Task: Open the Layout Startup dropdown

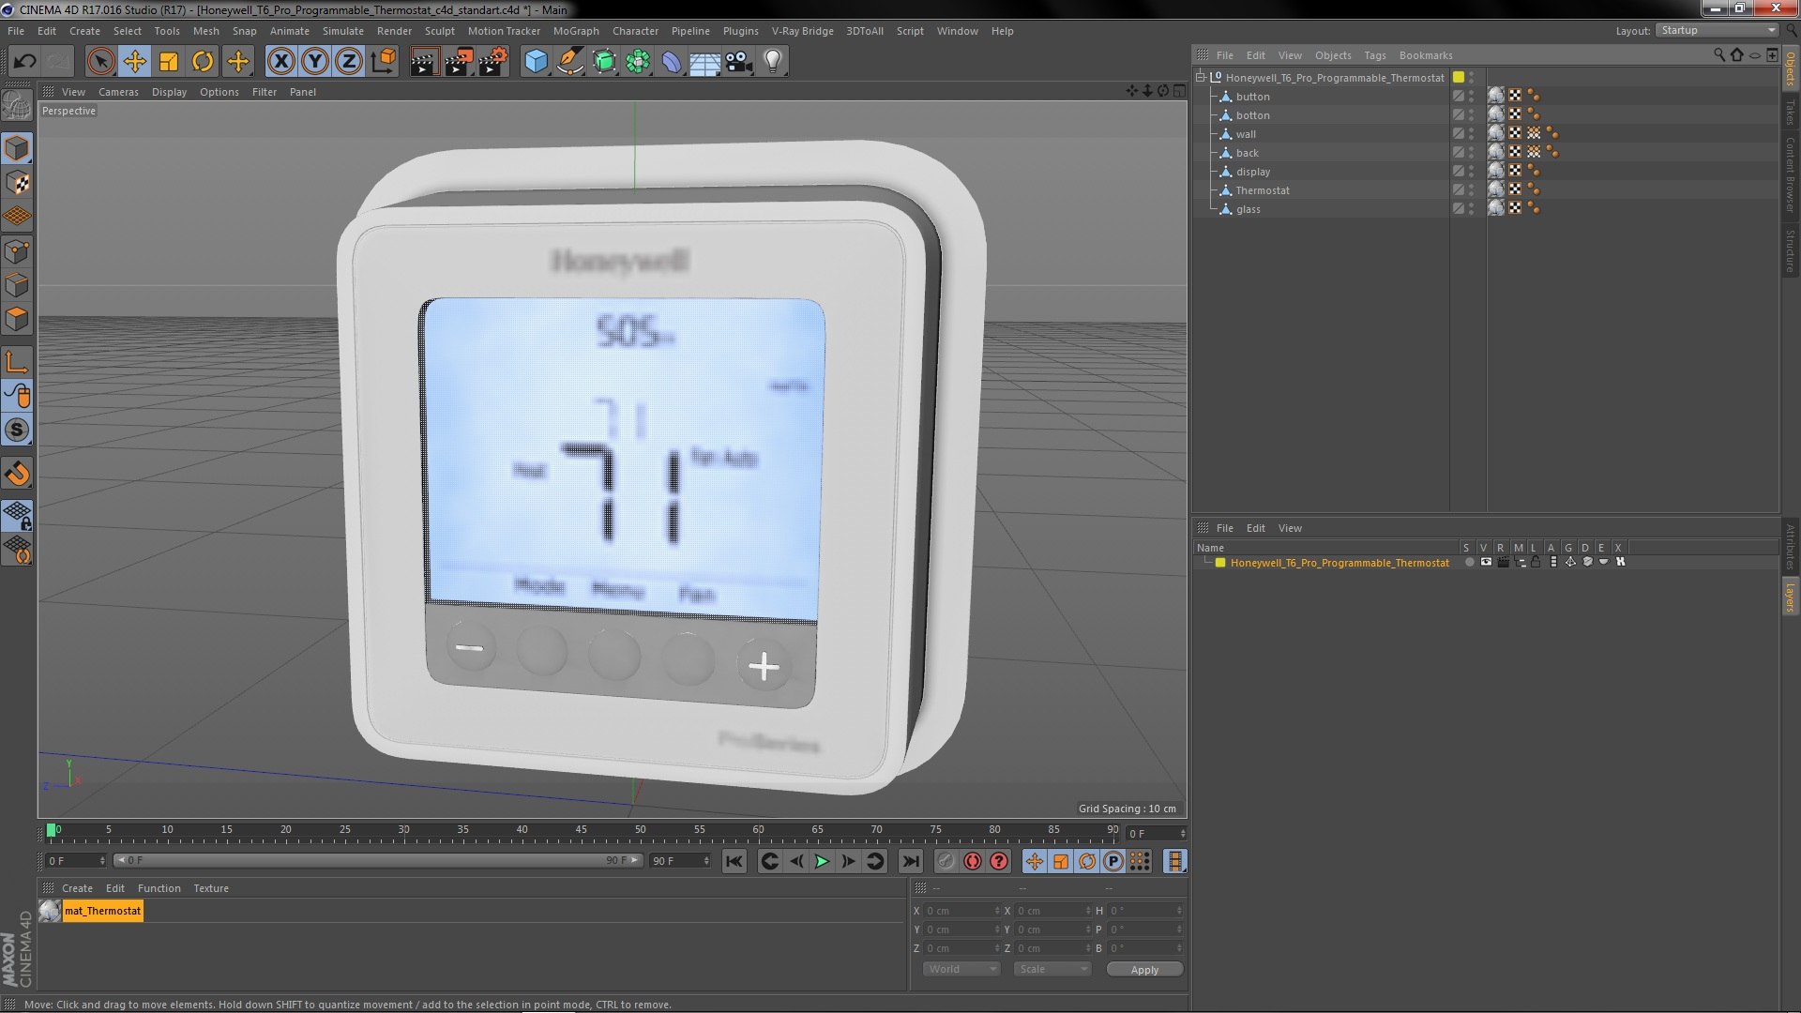Action: pos(1717,30)
